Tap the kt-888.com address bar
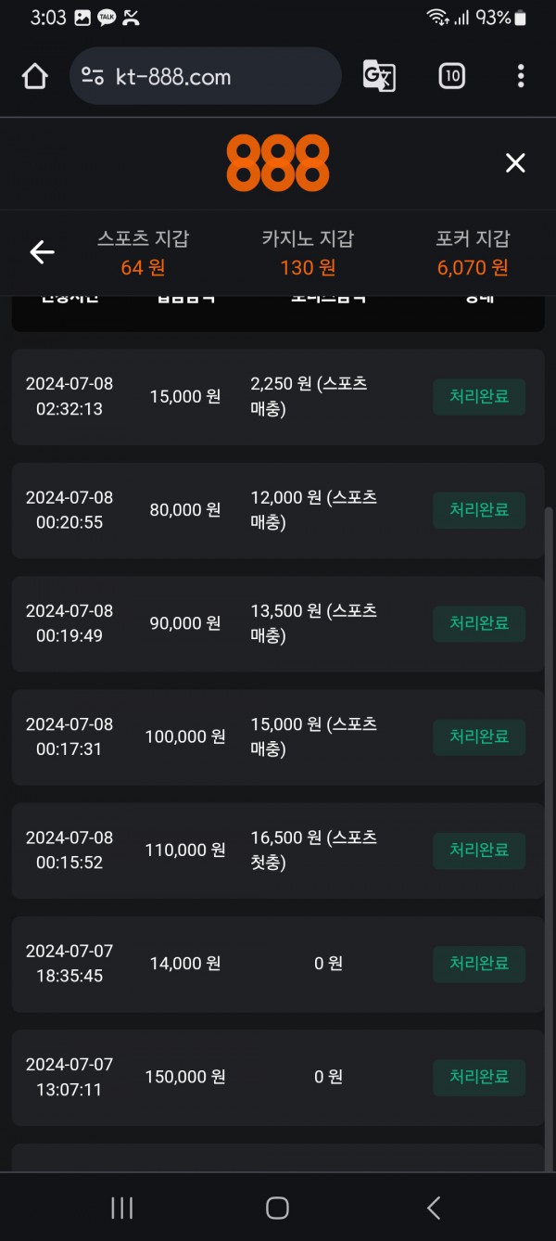Screen dimensions: 556x1241 click(204, 76)
